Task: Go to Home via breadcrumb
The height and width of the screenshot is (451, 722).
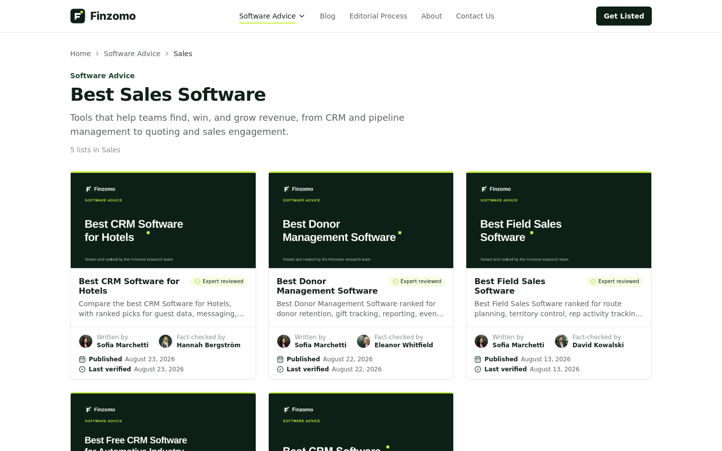Action: pyautogui.click(x=80, y=54)
